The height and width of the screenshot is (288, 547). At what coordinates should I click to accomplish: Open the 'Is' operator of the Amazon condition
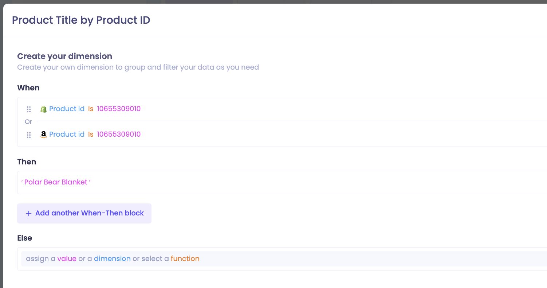(91, 134)
